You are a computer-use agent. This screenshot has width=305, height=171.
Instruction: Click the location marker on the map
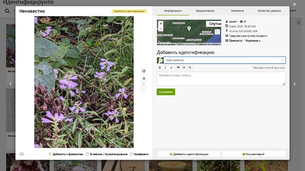(189, 29)
